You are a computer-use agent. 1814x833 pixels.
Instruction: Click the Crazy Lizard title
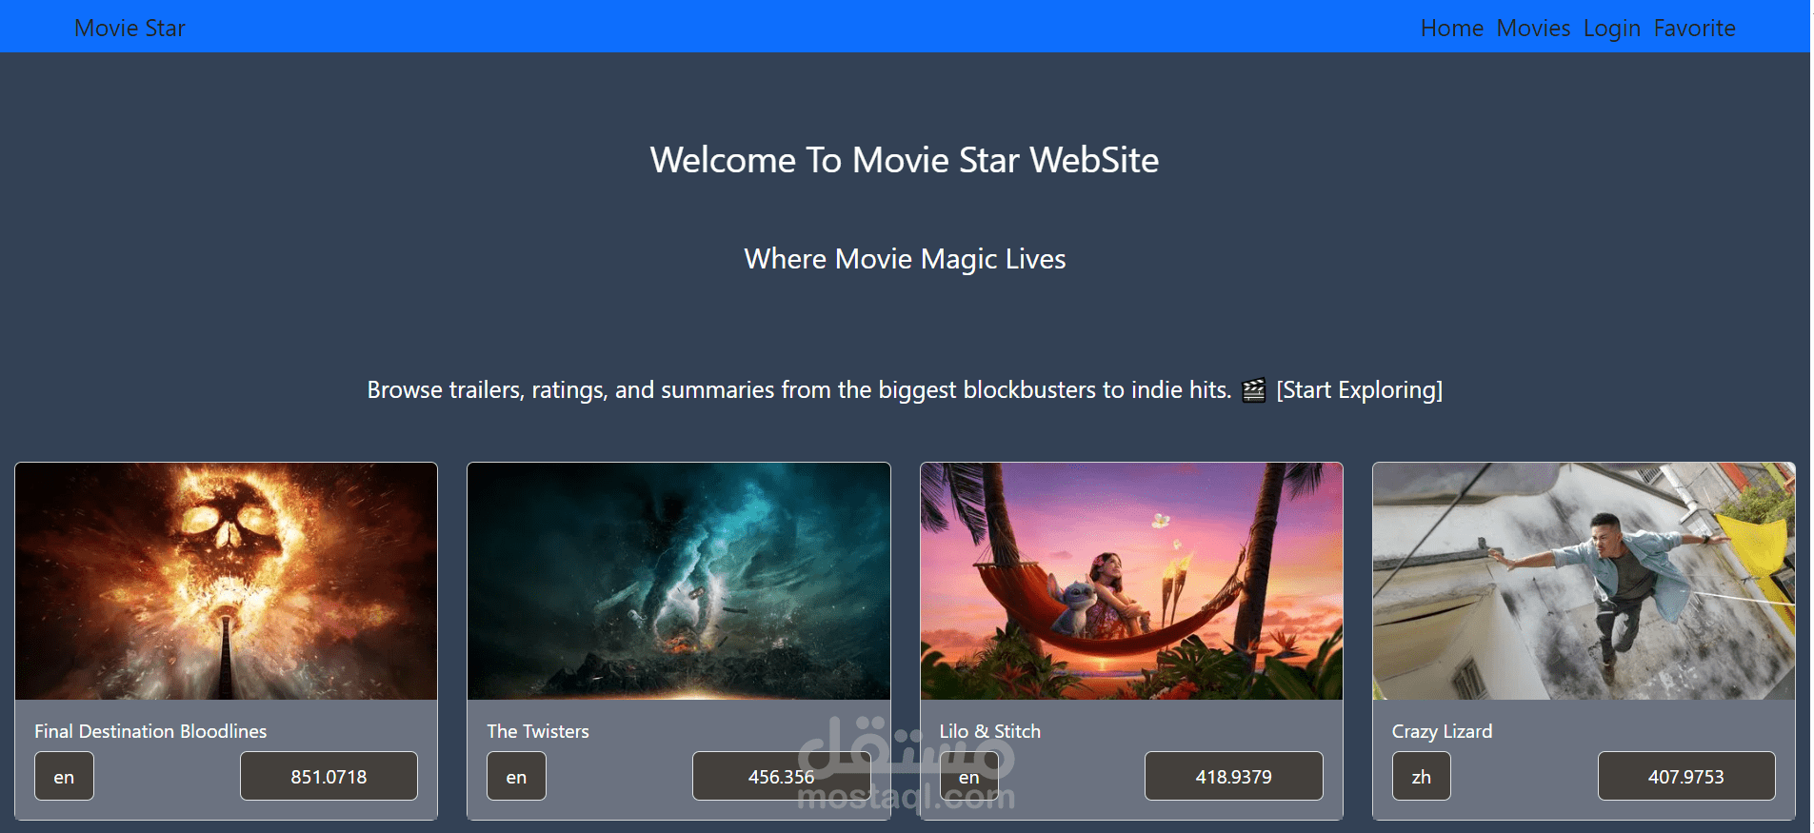[x=1443, y=731]
